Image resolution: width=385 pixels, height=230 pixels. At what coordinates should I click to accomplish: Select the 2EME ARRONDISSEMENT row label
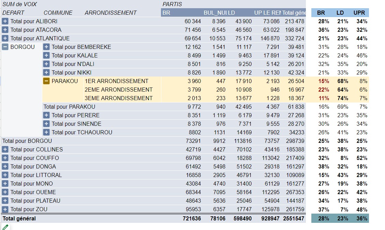tap(119, 90)
